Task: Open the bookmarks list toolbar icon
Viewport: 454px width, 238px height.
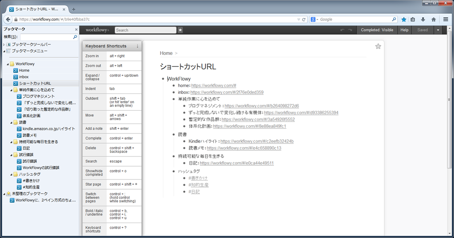Action: pos(413,20)
